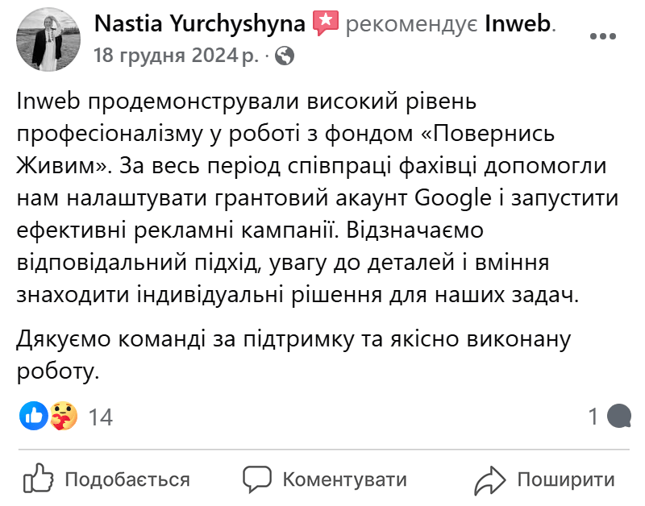Click the red recommendation flag icon
The image size is (645, 506).
pos(326,23)
